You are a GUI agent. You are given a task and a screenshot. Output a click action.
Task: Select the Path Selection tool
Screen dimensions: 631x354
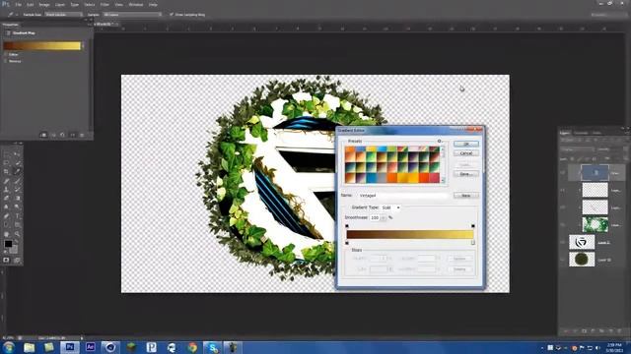click(7, 225)
